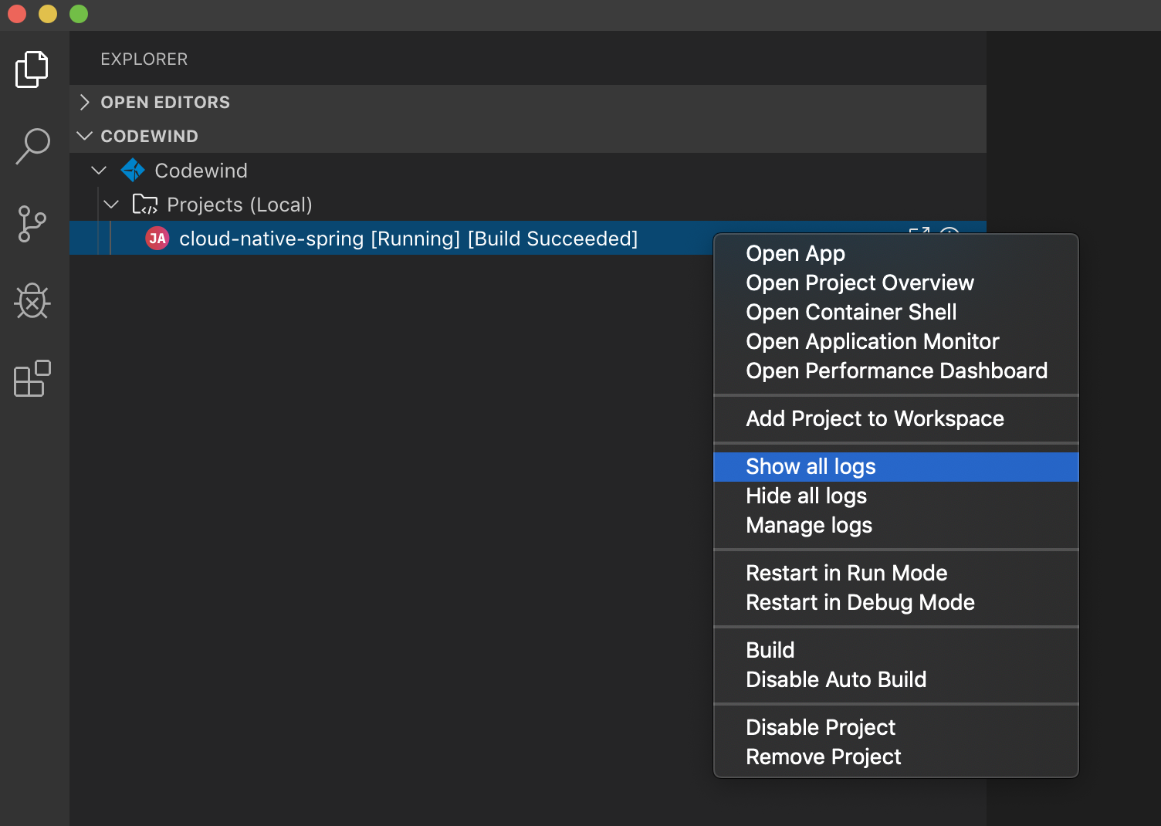Choose Open App from context menu
The height and width of the screenshot is (826, 1161).
[x=895, y=253]
